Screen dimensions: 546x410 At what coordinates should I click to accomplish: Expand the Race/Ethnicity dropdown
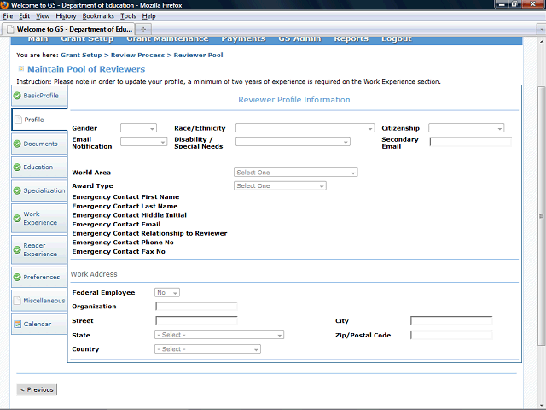(x=305, y=128)
